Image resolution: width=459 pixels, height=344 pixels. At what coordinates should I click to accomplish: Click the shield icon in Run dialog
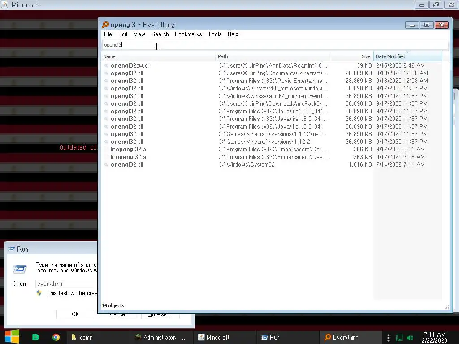coord(39,293)
